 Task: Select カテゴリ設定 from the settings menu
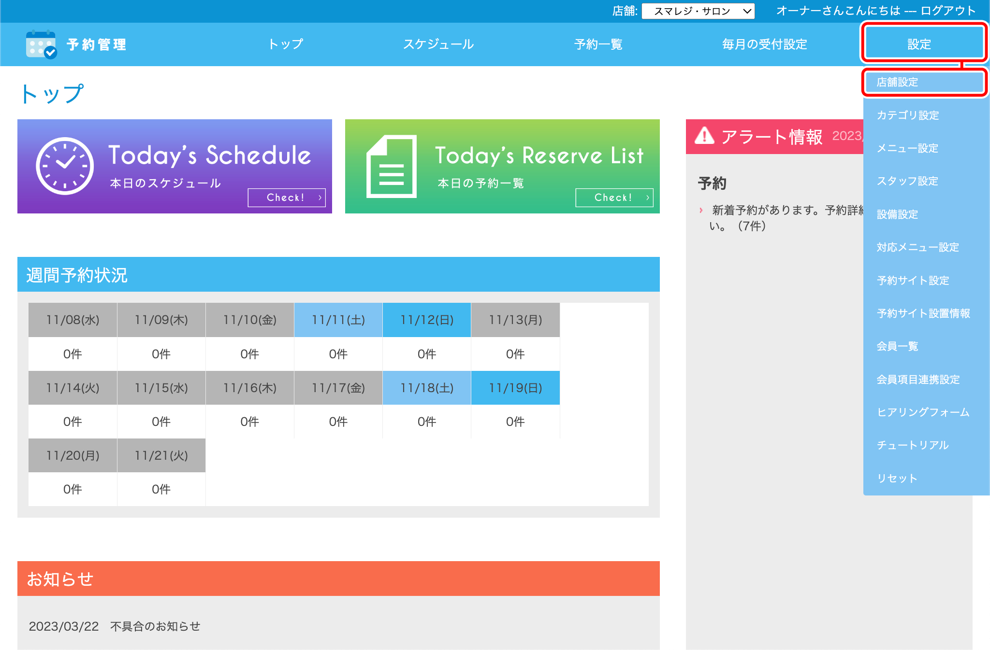point(907,115)
